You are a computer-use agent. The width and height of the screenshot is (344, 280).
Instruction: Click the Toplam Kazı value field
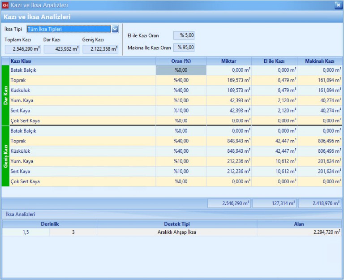click(x=22, y=49)
